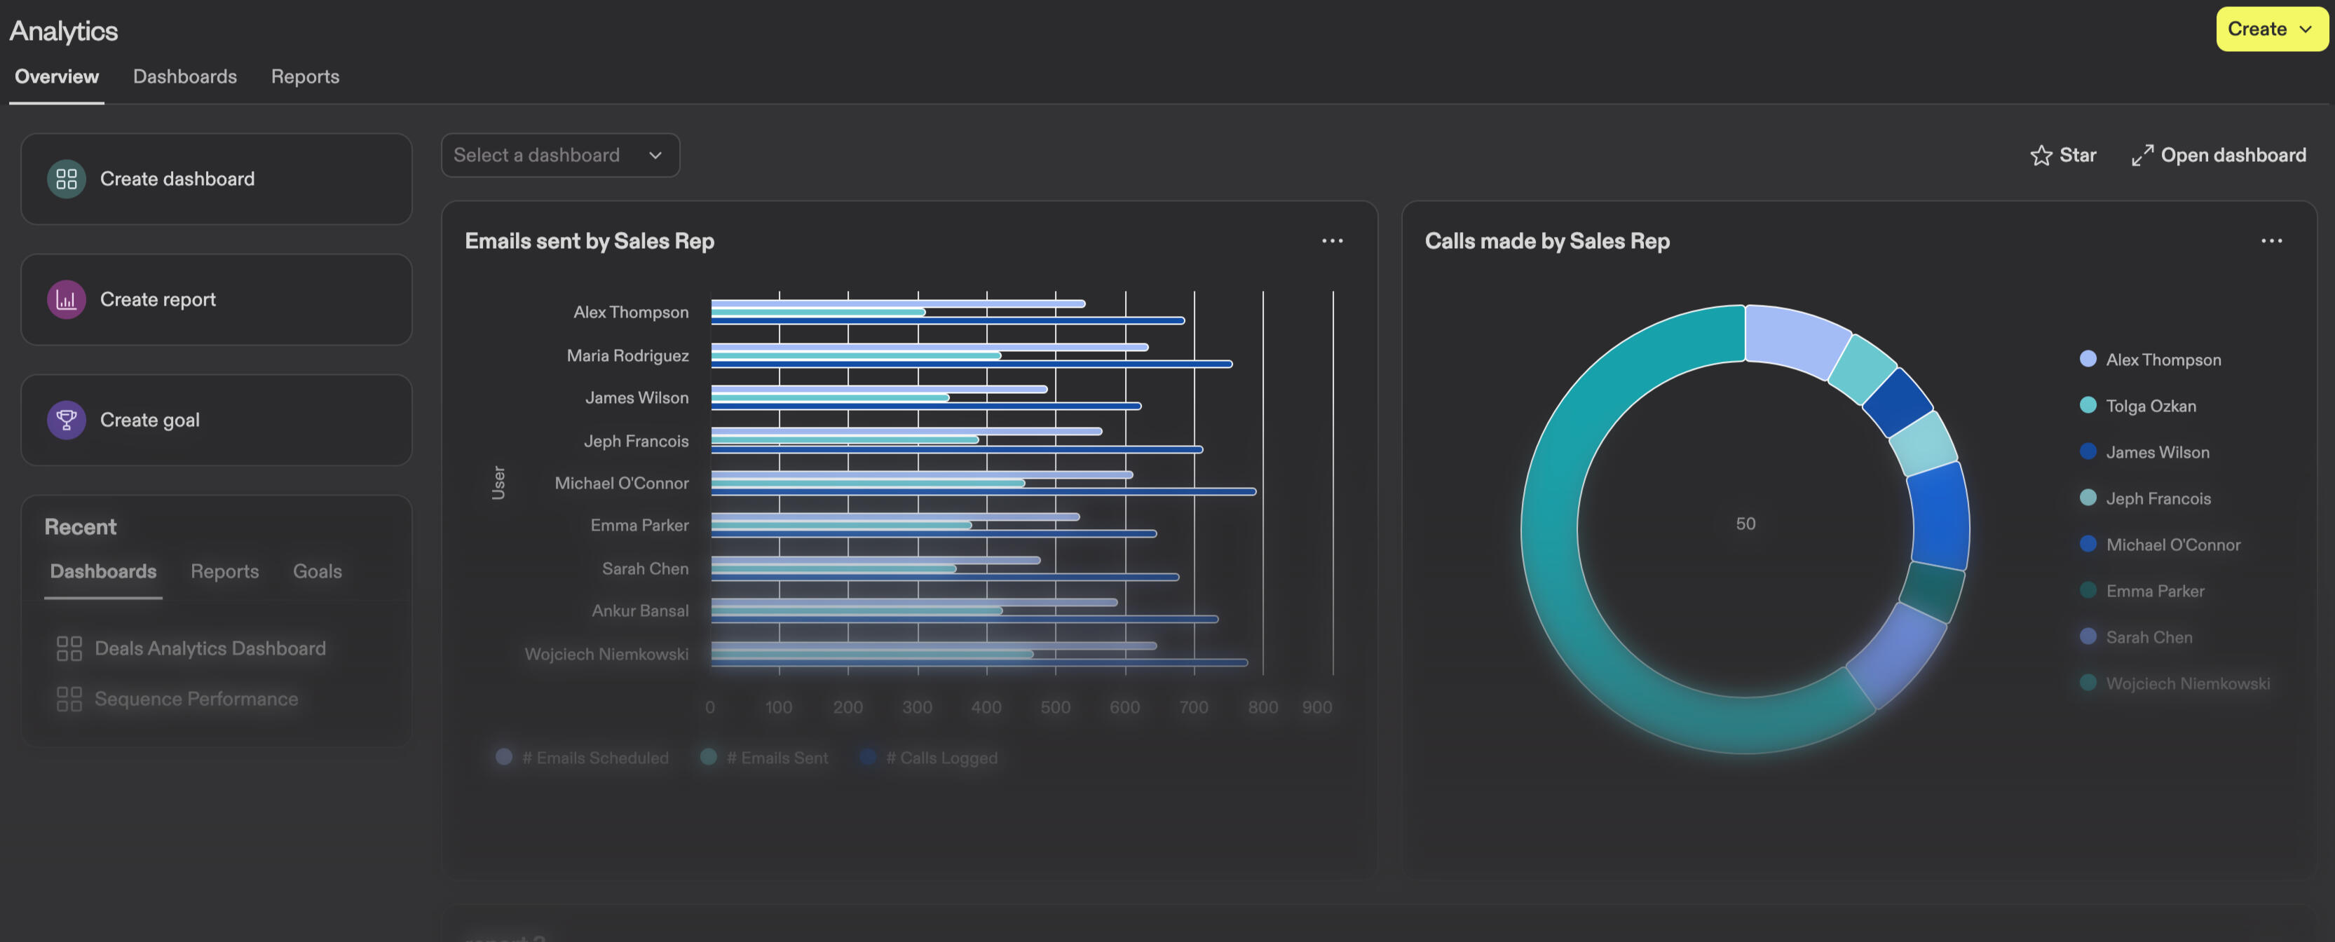Screen dimensions: 2335x942
Task: Click the purple Create report chart icon
Action: (x=66, y=299)
